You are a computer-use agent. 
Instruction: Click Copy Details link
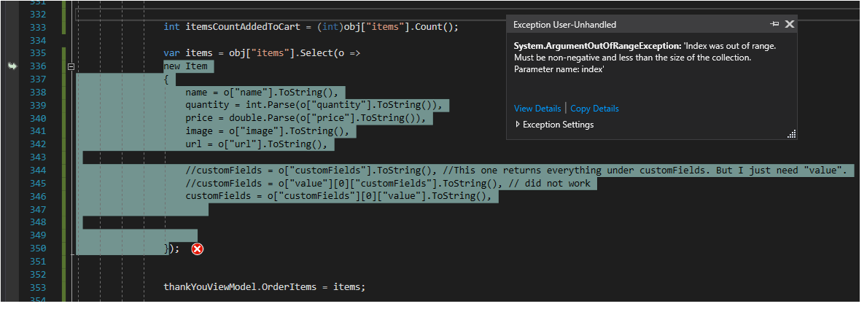point(594,109)
